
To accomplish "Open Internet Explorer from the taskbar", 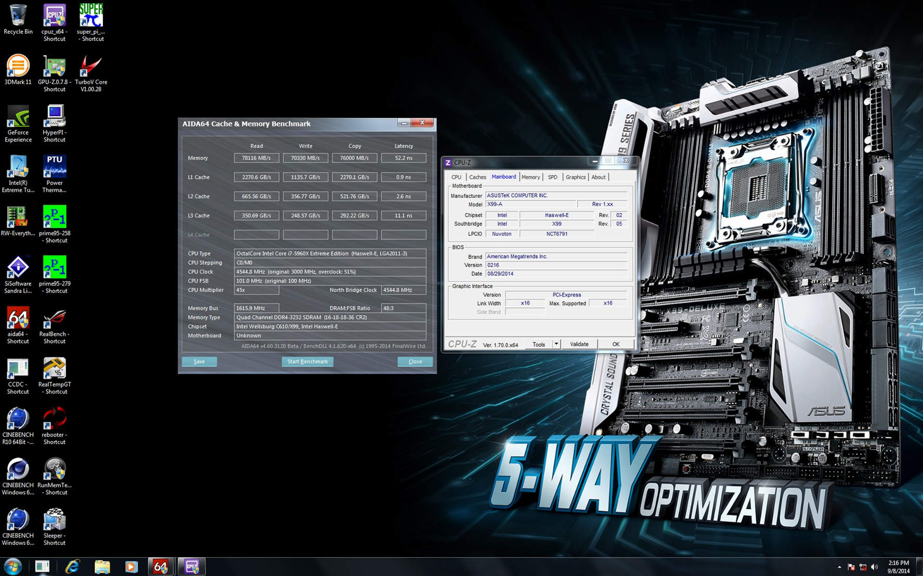I will (72, 567).
